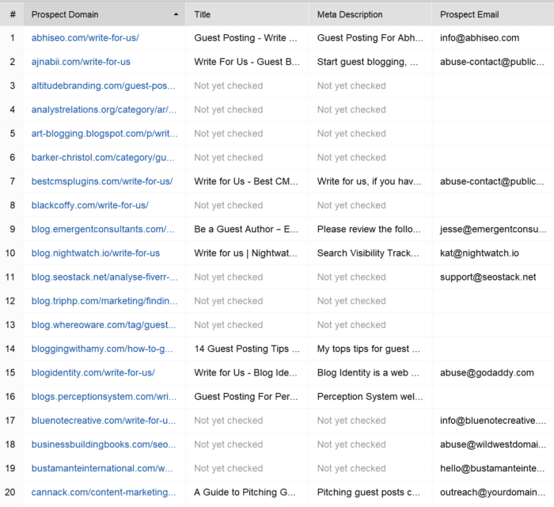Click 'Not yet checked' title in row 3

tap(228, 86)
